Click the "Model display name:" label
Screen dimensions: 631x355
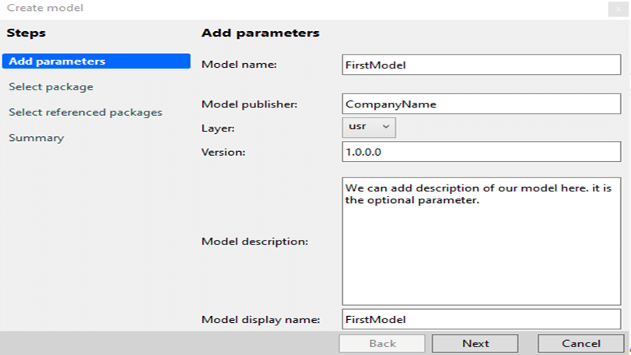click(x=261, y=319)
